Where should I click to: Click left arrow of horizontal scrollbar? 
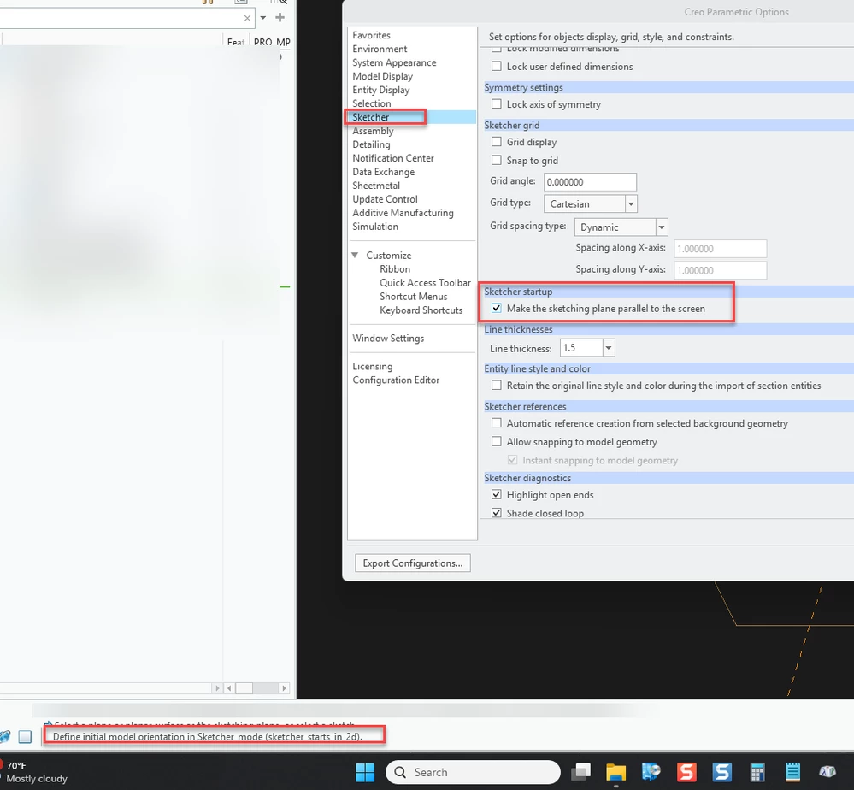229,688
